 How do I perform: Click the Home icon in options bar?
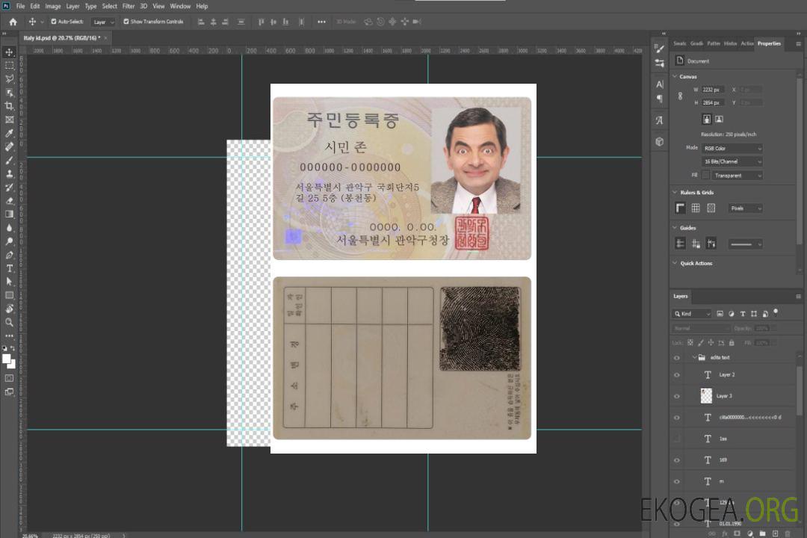13,22
